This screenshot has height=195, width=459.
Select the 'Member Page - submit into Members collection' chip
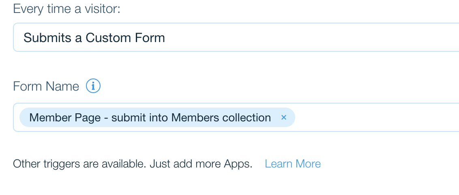click(x=150, y=117)
